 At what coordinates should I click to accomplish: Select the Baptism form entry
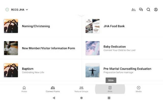point(28,69)
